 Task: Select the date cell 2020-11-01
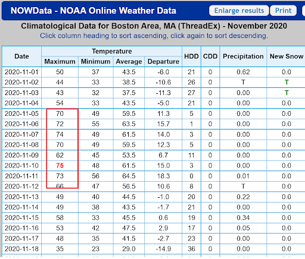(x=21, y=72)
